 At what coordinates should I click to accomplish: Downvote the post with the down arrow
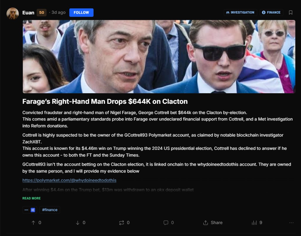[x=78, y=223]
